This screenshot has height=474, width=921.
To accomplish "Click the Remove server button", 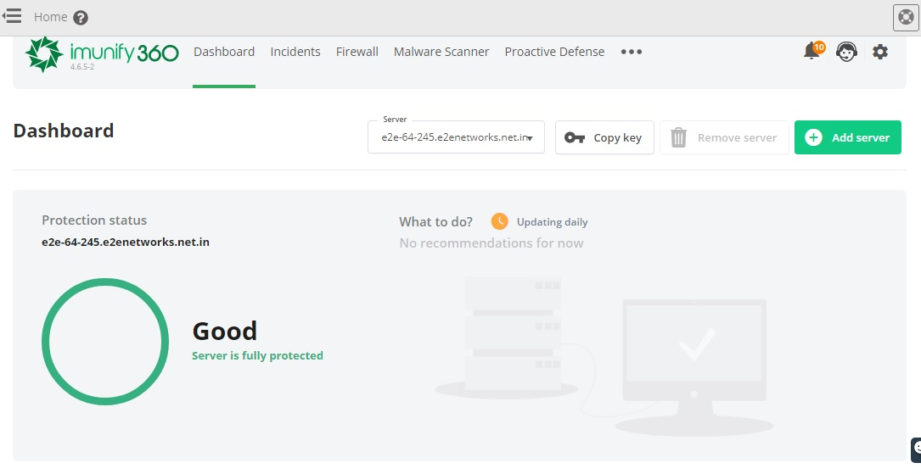I will tap(724, 137).
